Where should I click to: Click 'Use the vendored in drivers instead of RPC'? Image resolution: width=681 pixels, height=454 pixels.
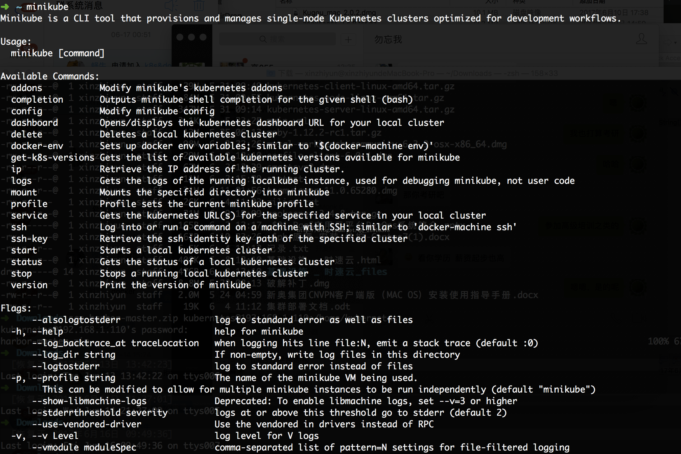324,424
